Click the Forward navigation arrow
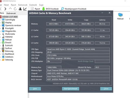Screen dimensions: 130x98 [5, 9]
